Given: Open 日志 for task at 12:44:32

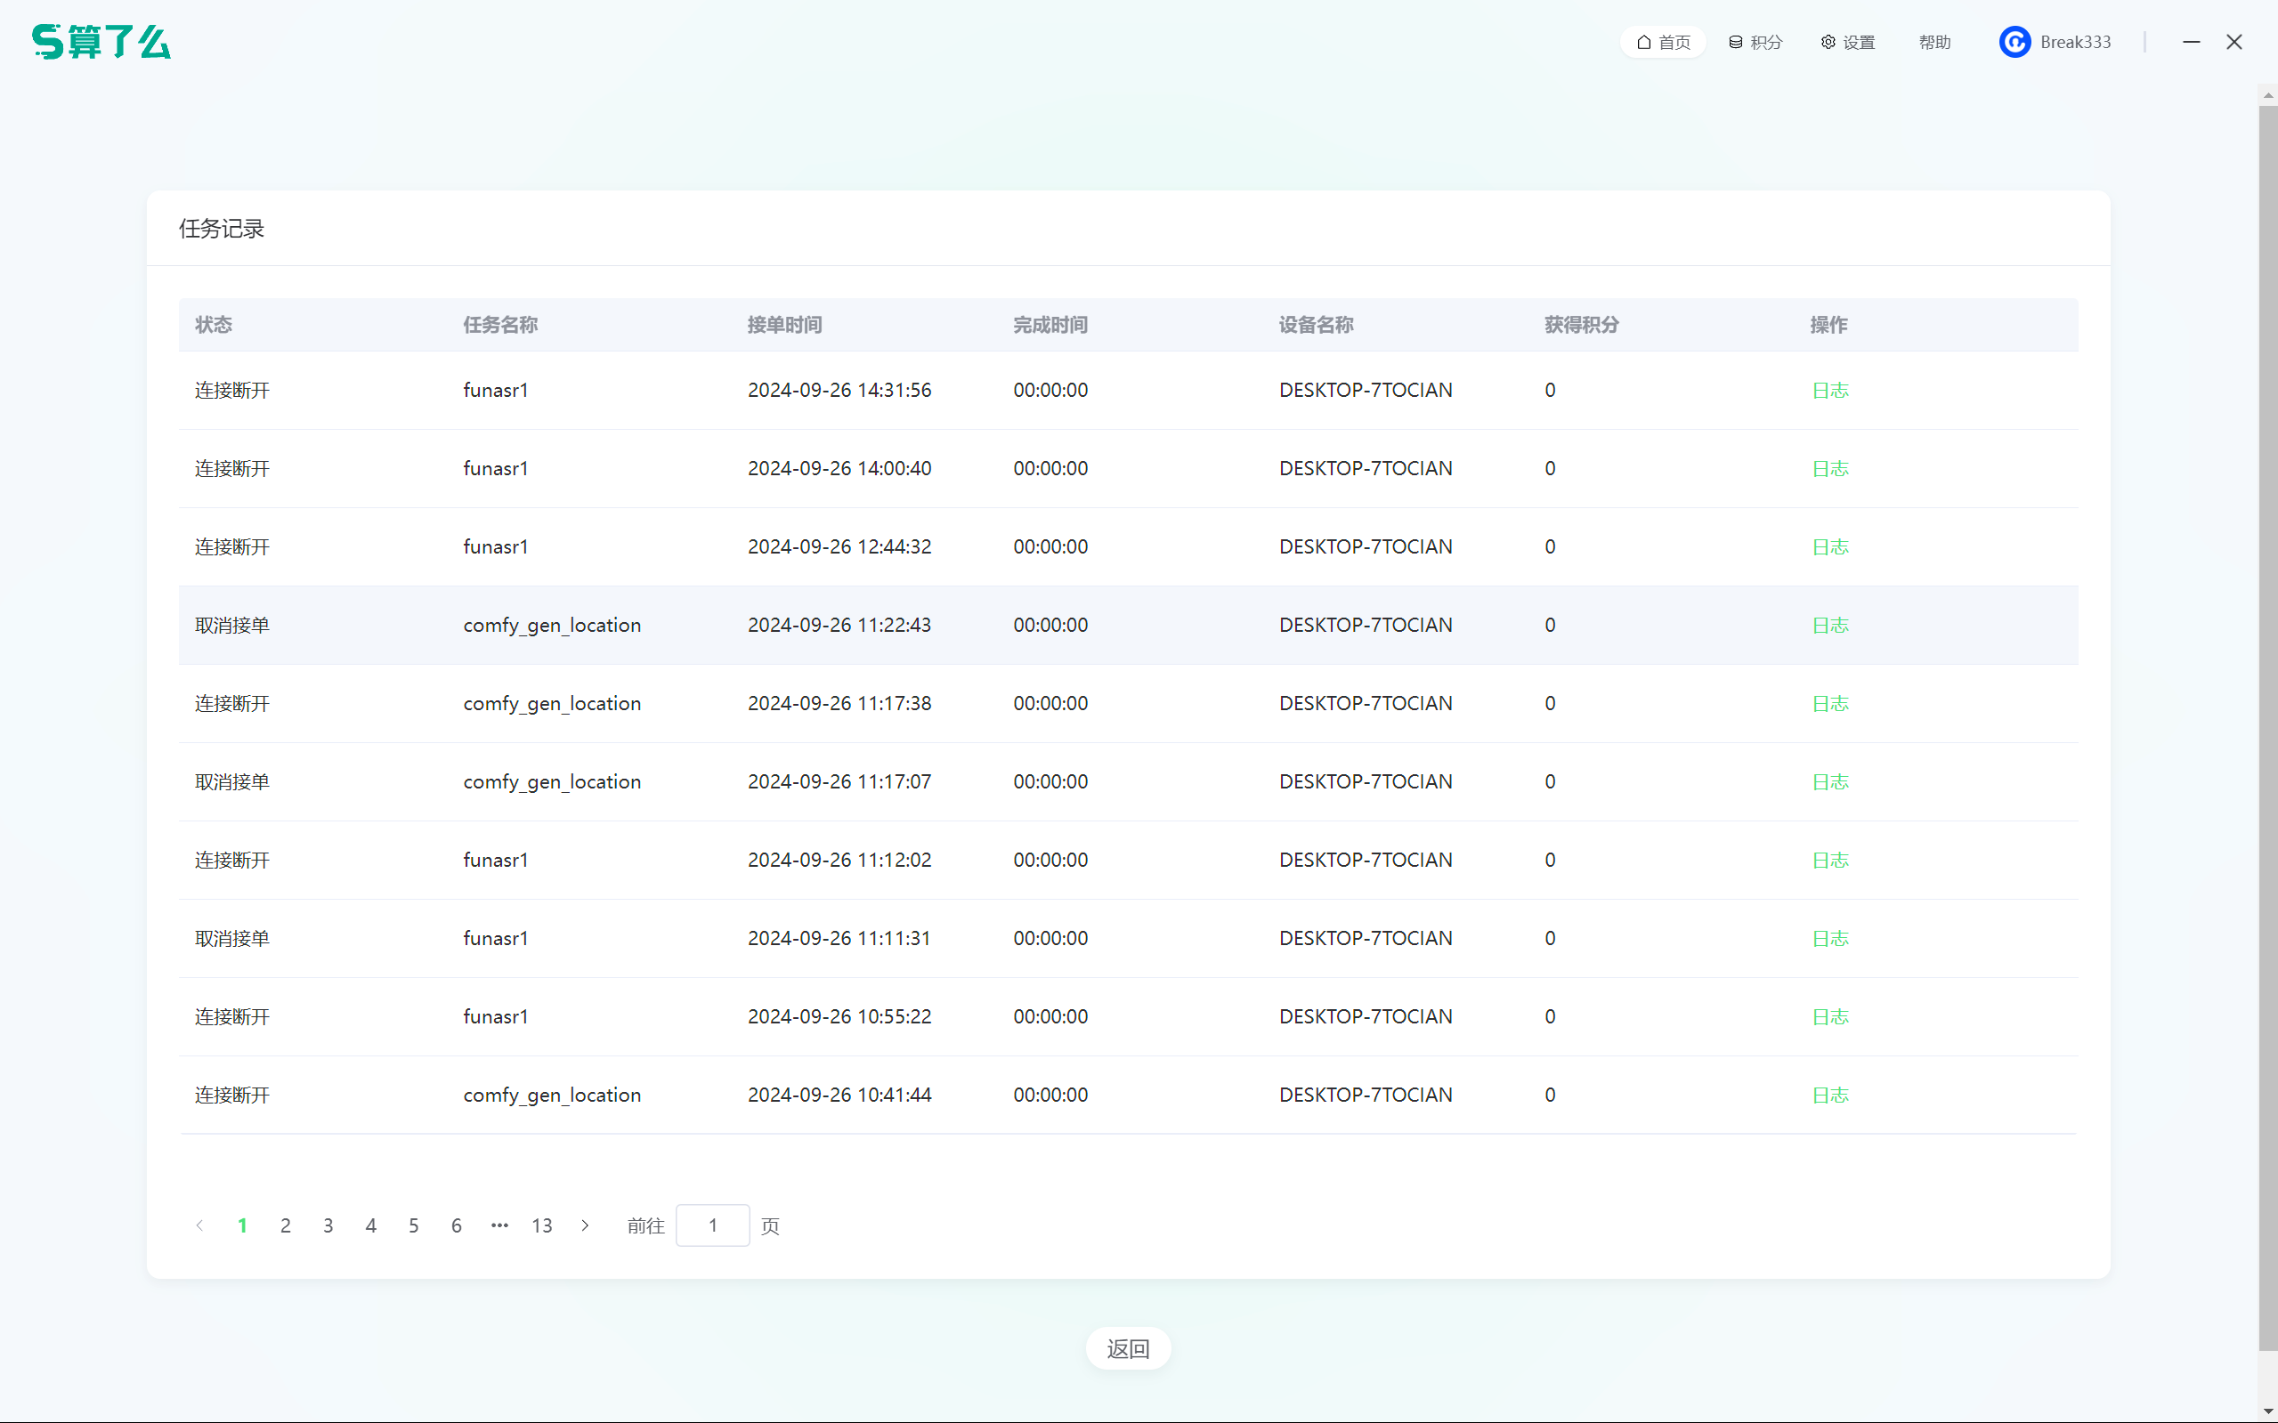Looking at the screenshot, I should [1830, 546].
